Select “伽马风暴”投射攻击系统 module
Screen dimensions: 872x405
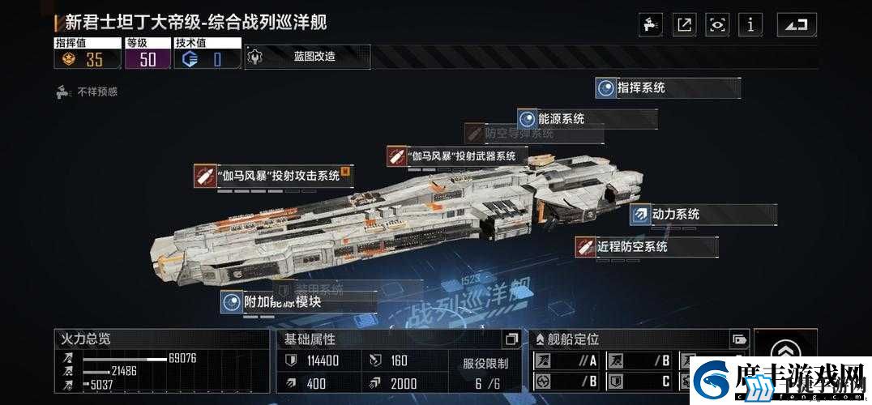[x=275, y=176]
